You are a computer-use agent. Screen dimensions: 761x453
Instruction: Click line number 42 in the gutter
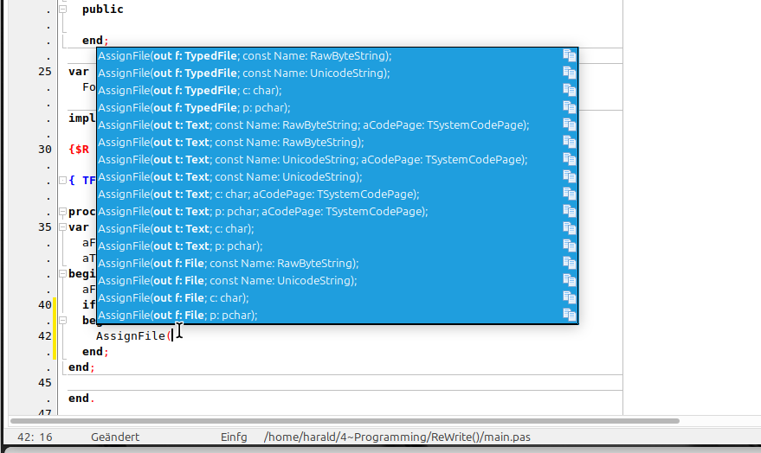[45, 335]
